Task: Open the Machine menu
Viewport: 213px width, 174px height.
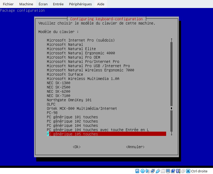Action: click(x=26, y=4)
